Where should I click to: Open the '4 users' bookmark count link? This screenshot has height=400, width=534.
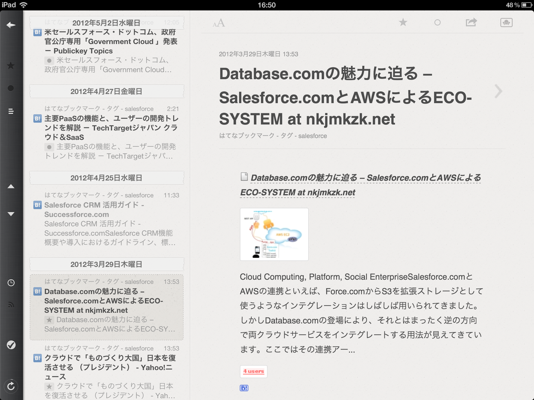[253, 371]
